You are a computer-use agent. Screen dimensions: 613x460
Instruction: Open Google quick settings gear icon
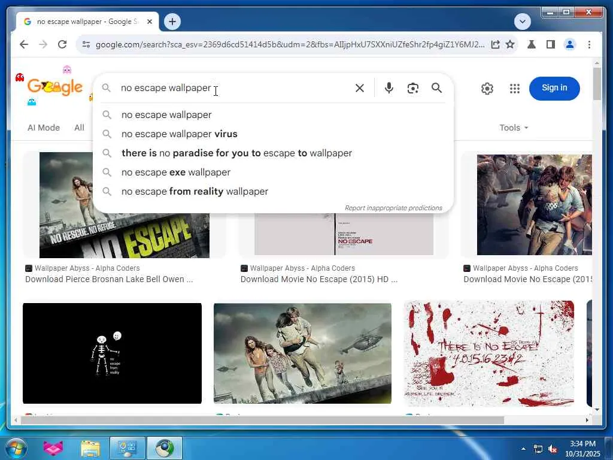[x=487, y=89]
